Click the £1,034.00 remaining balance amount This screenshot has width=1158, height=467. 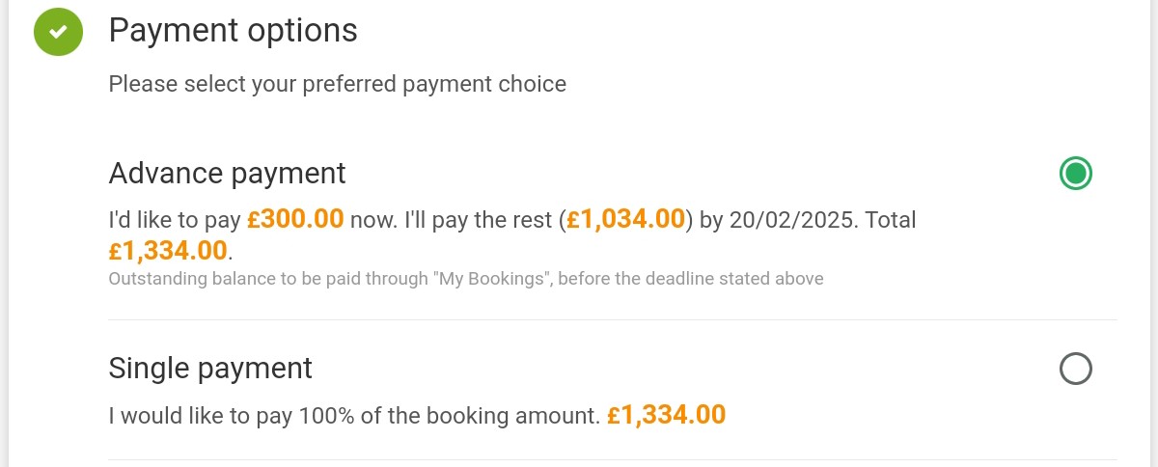tap(625, 220)
